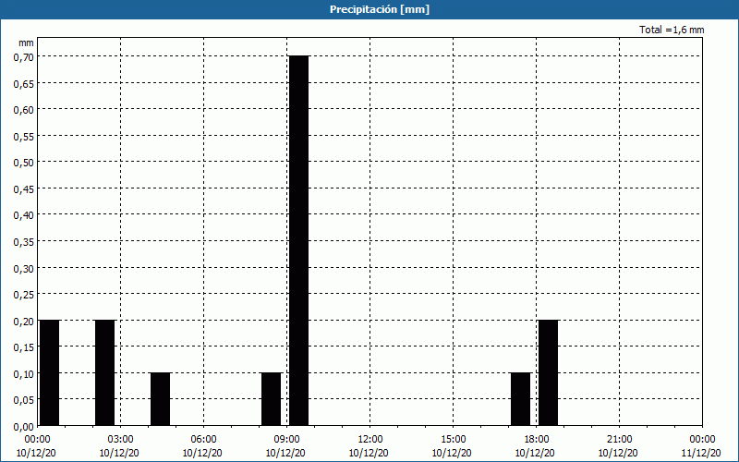
Task: Click the 0,40 y-axis value
Action: click(x=24, y=215)
